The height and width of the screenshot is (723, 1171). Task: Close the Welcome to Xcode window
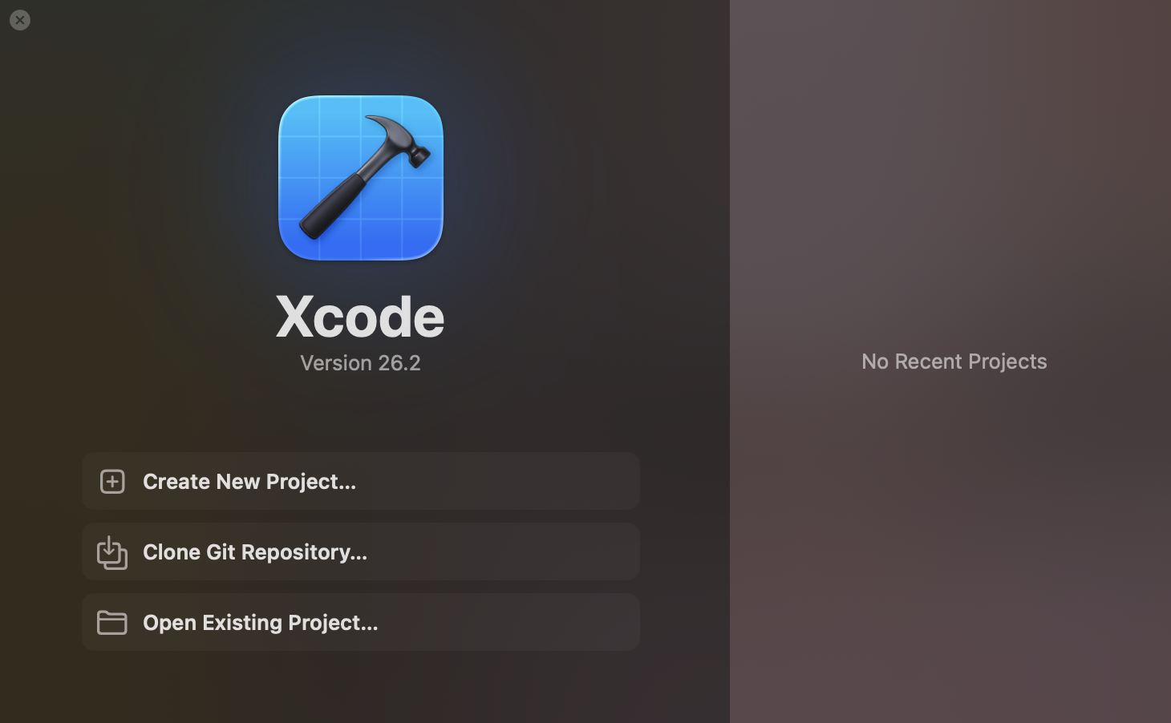tap(20, 20)
